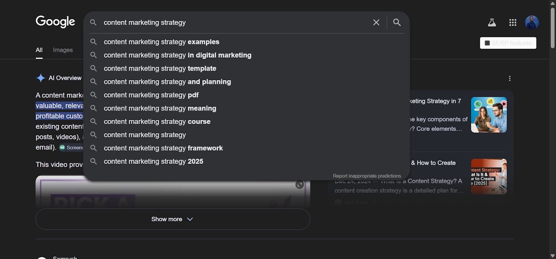
Task: Expand AI Overview with Show more
Action: pyautogui.click(x=173, y=219)
